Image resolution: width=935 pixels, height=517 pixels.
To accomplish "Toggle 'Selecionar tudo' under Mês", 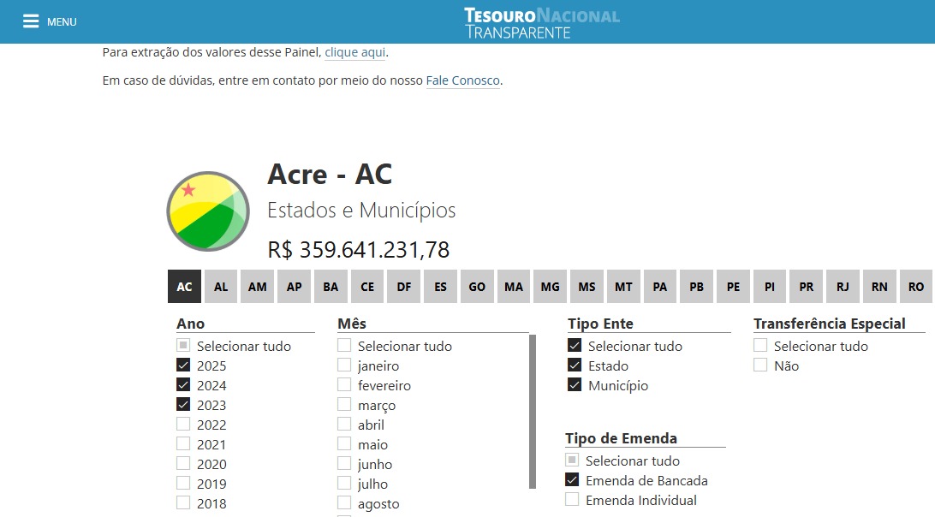I will click(x=344, y=346).
